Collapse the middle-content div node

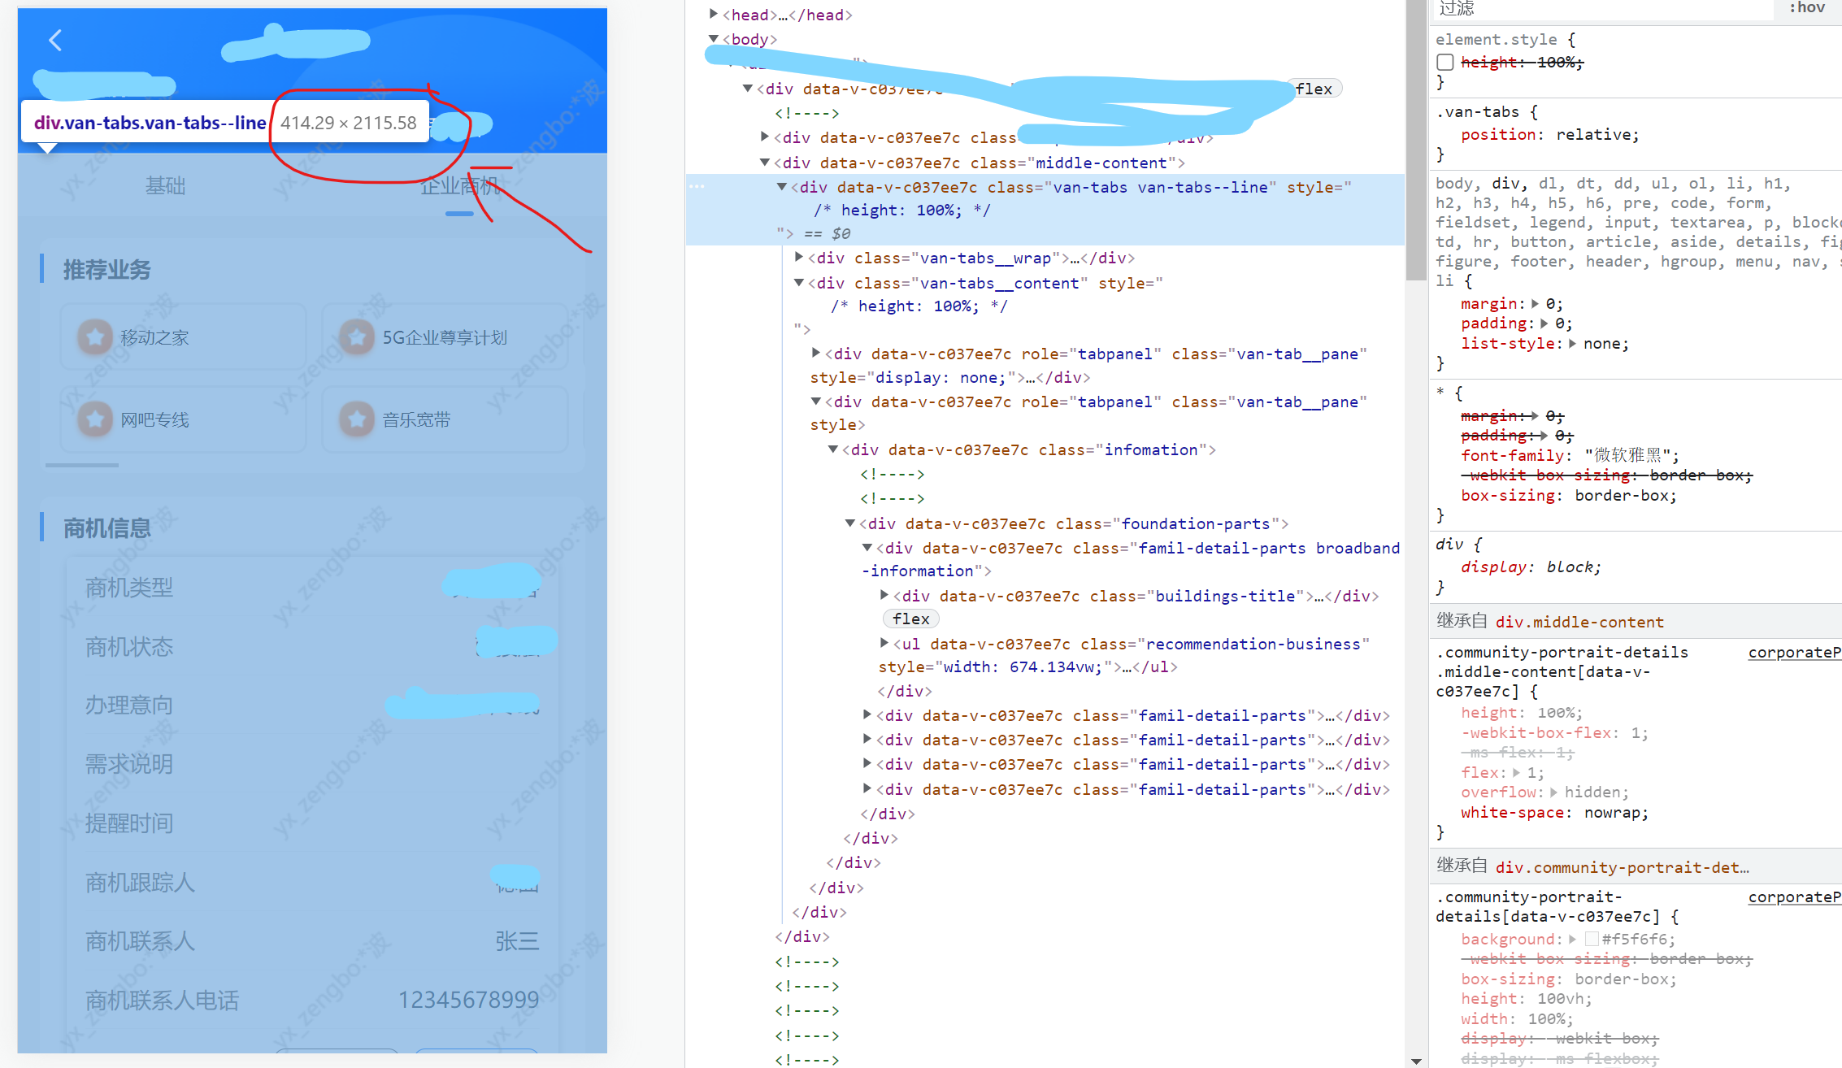(x=764, y=163)
